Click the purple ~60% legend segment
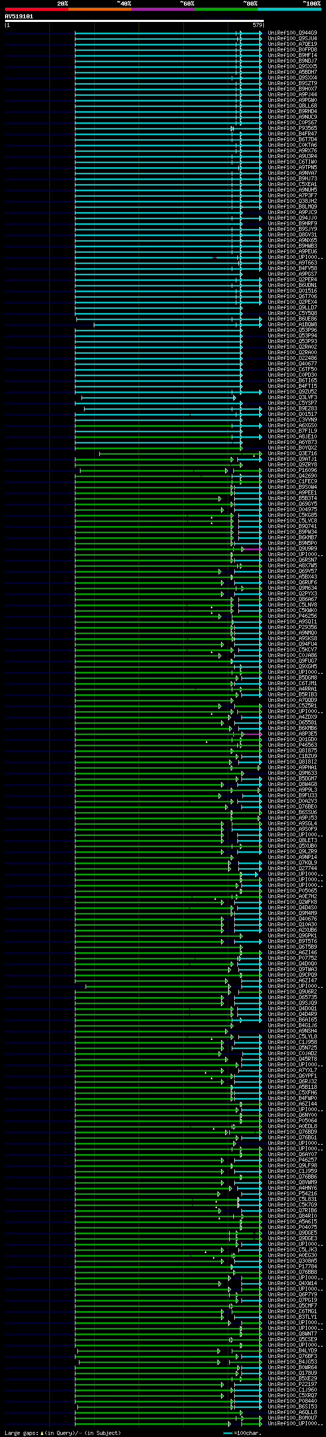The image size is (326, 1437). tap(164, 9)
